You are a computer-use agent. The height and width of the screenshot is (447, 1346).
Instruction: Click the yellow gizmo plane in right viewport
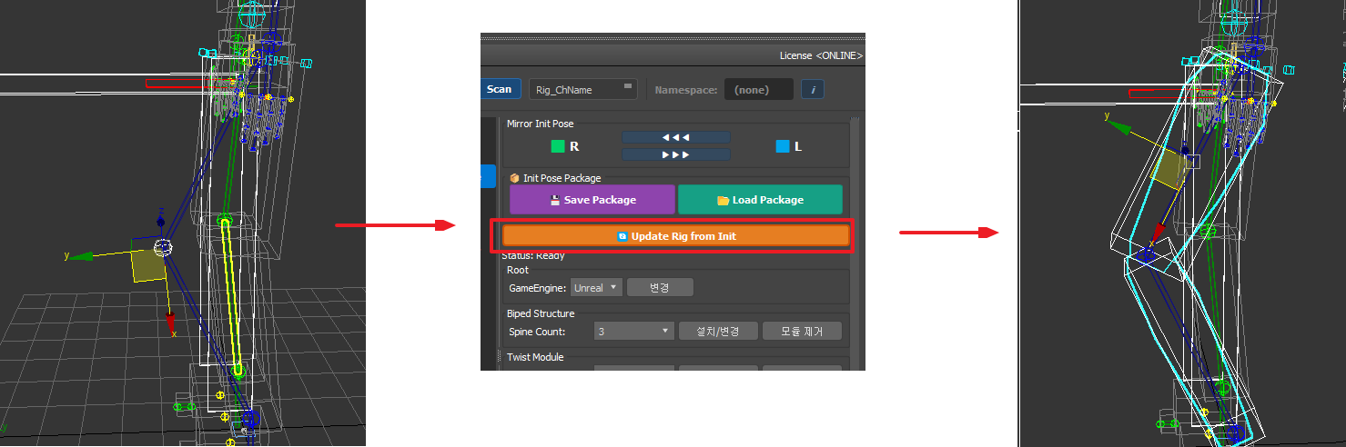tap(1168, 170)
